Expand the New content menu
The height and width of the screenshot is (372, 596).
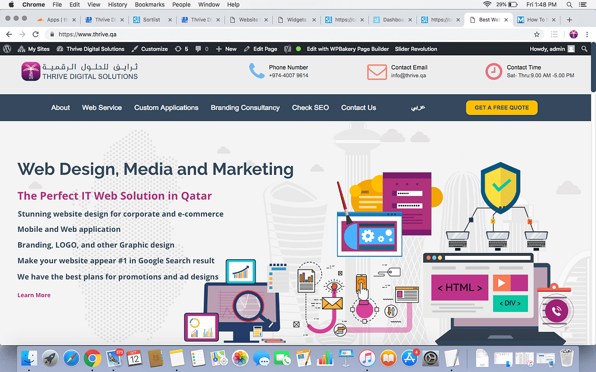[x=226, y=49]
